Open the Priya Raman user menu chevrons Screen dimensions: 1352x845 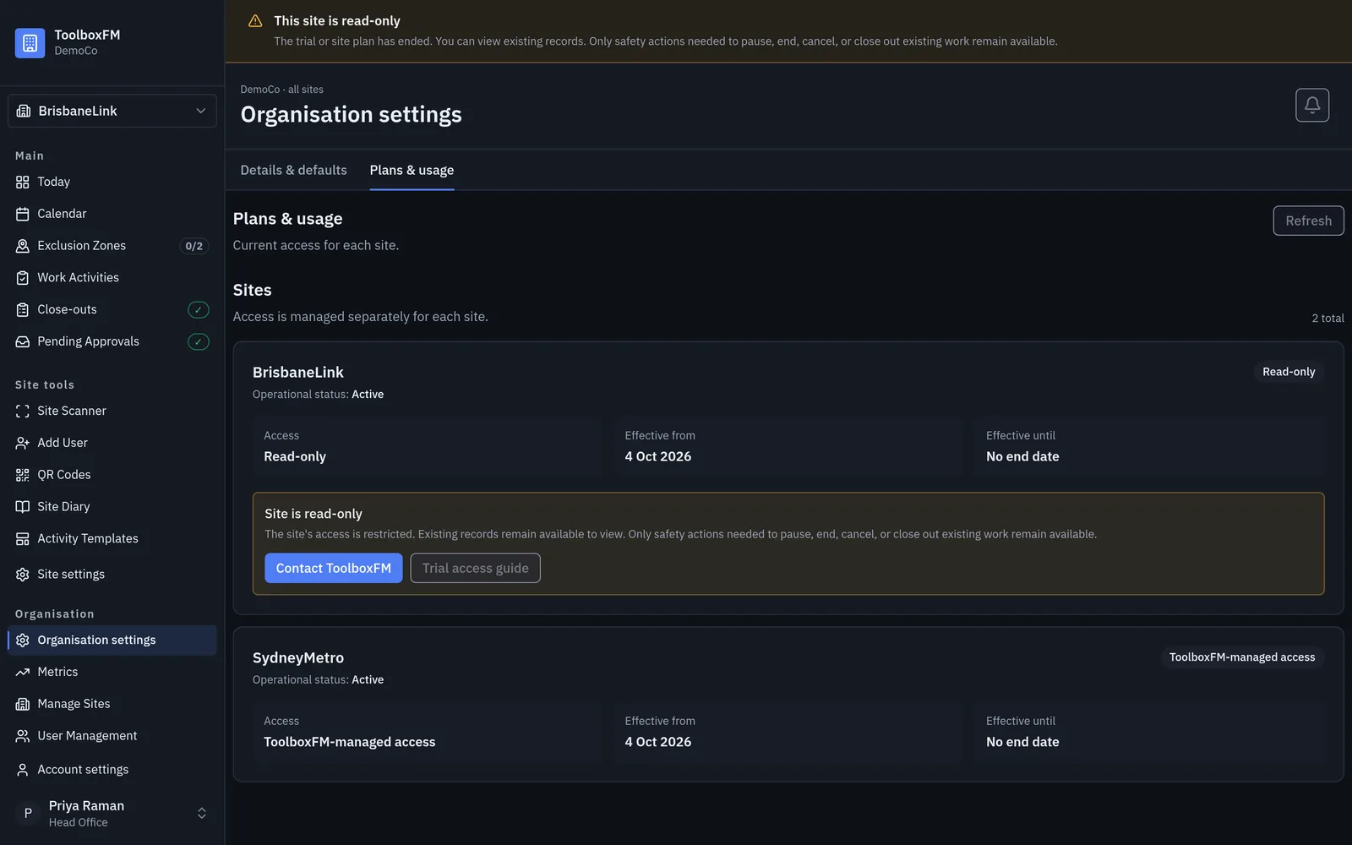[x=202, y=813]
